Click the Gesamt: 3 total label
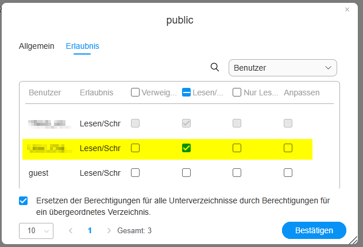 134,230
